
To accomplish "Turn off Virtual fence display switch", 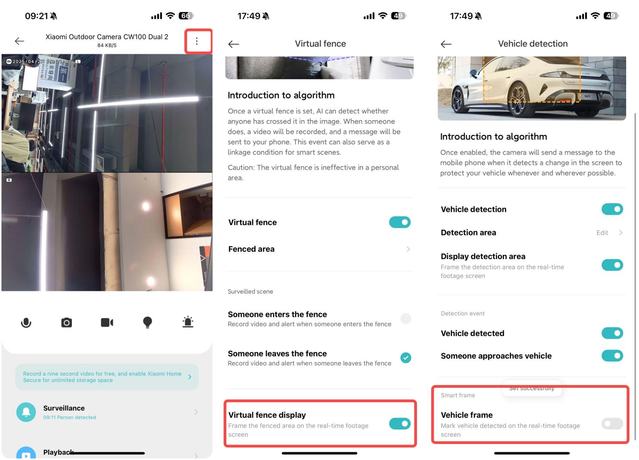I will click(400, 423).
